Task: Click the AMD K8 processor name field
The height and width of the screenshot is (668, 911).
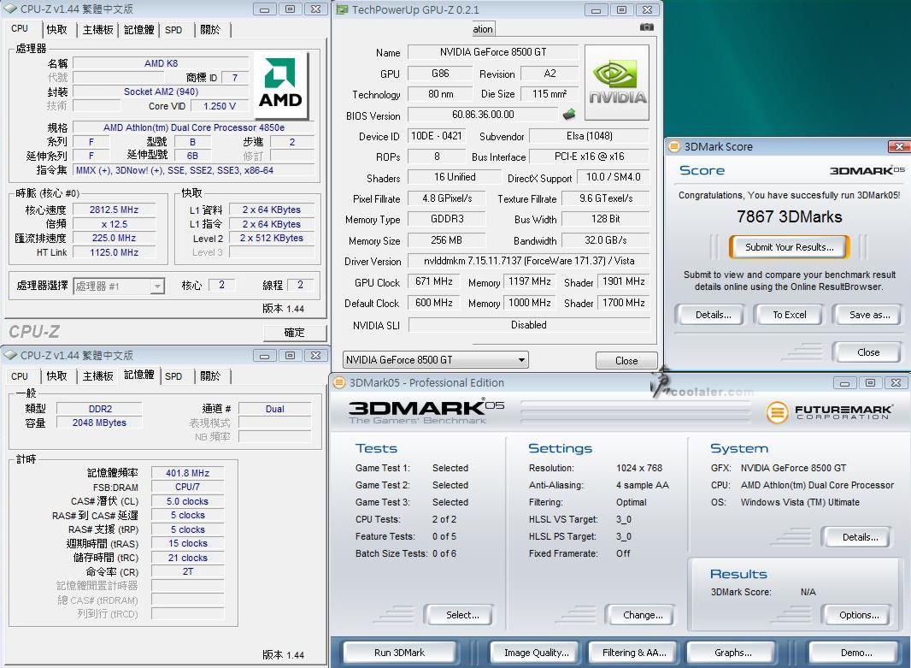Action: [161, 63]
